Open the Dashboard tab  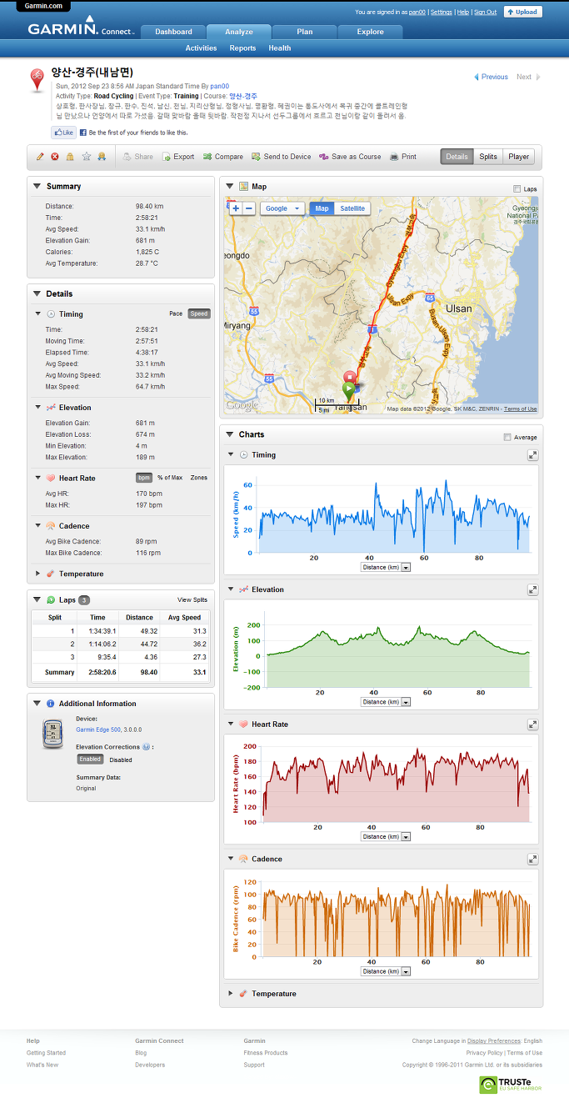click(x=173, y=32)
